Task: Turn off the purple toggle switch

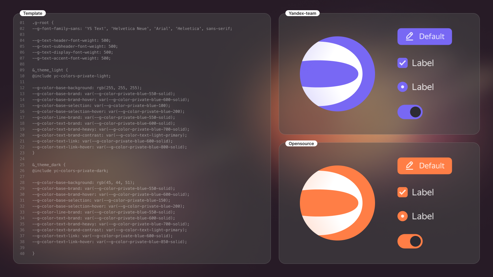Action: [x=410, y=112]
